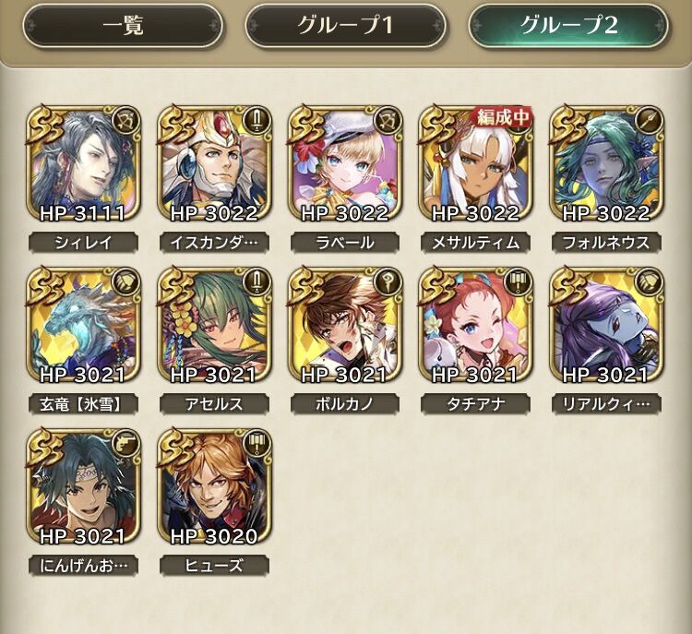692x634 pixels.
Task: Select the シィレイ character portrait
Action: (83, 163)
